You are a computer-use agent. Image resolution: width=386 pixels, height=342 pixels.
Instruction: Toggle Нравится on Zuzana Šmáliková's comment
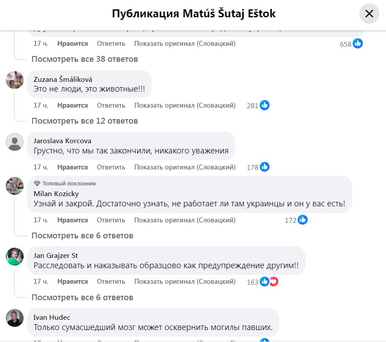pos(72,105)
